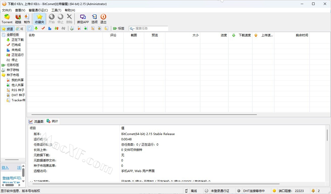Sort by the 剩余时间 column header
The image size is (331, 194).
(x=292, y=35)
